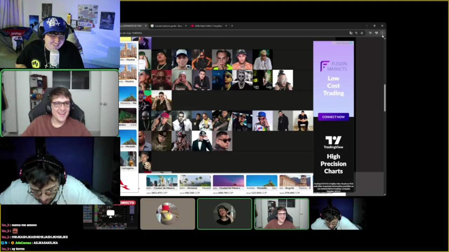Click the browser page vertical scrollbar
This screenshot has width=449, height=252.
[x=385, y=98]
